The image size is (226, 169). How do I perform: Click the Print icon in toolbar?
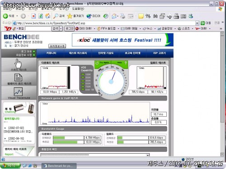(123, 16)
